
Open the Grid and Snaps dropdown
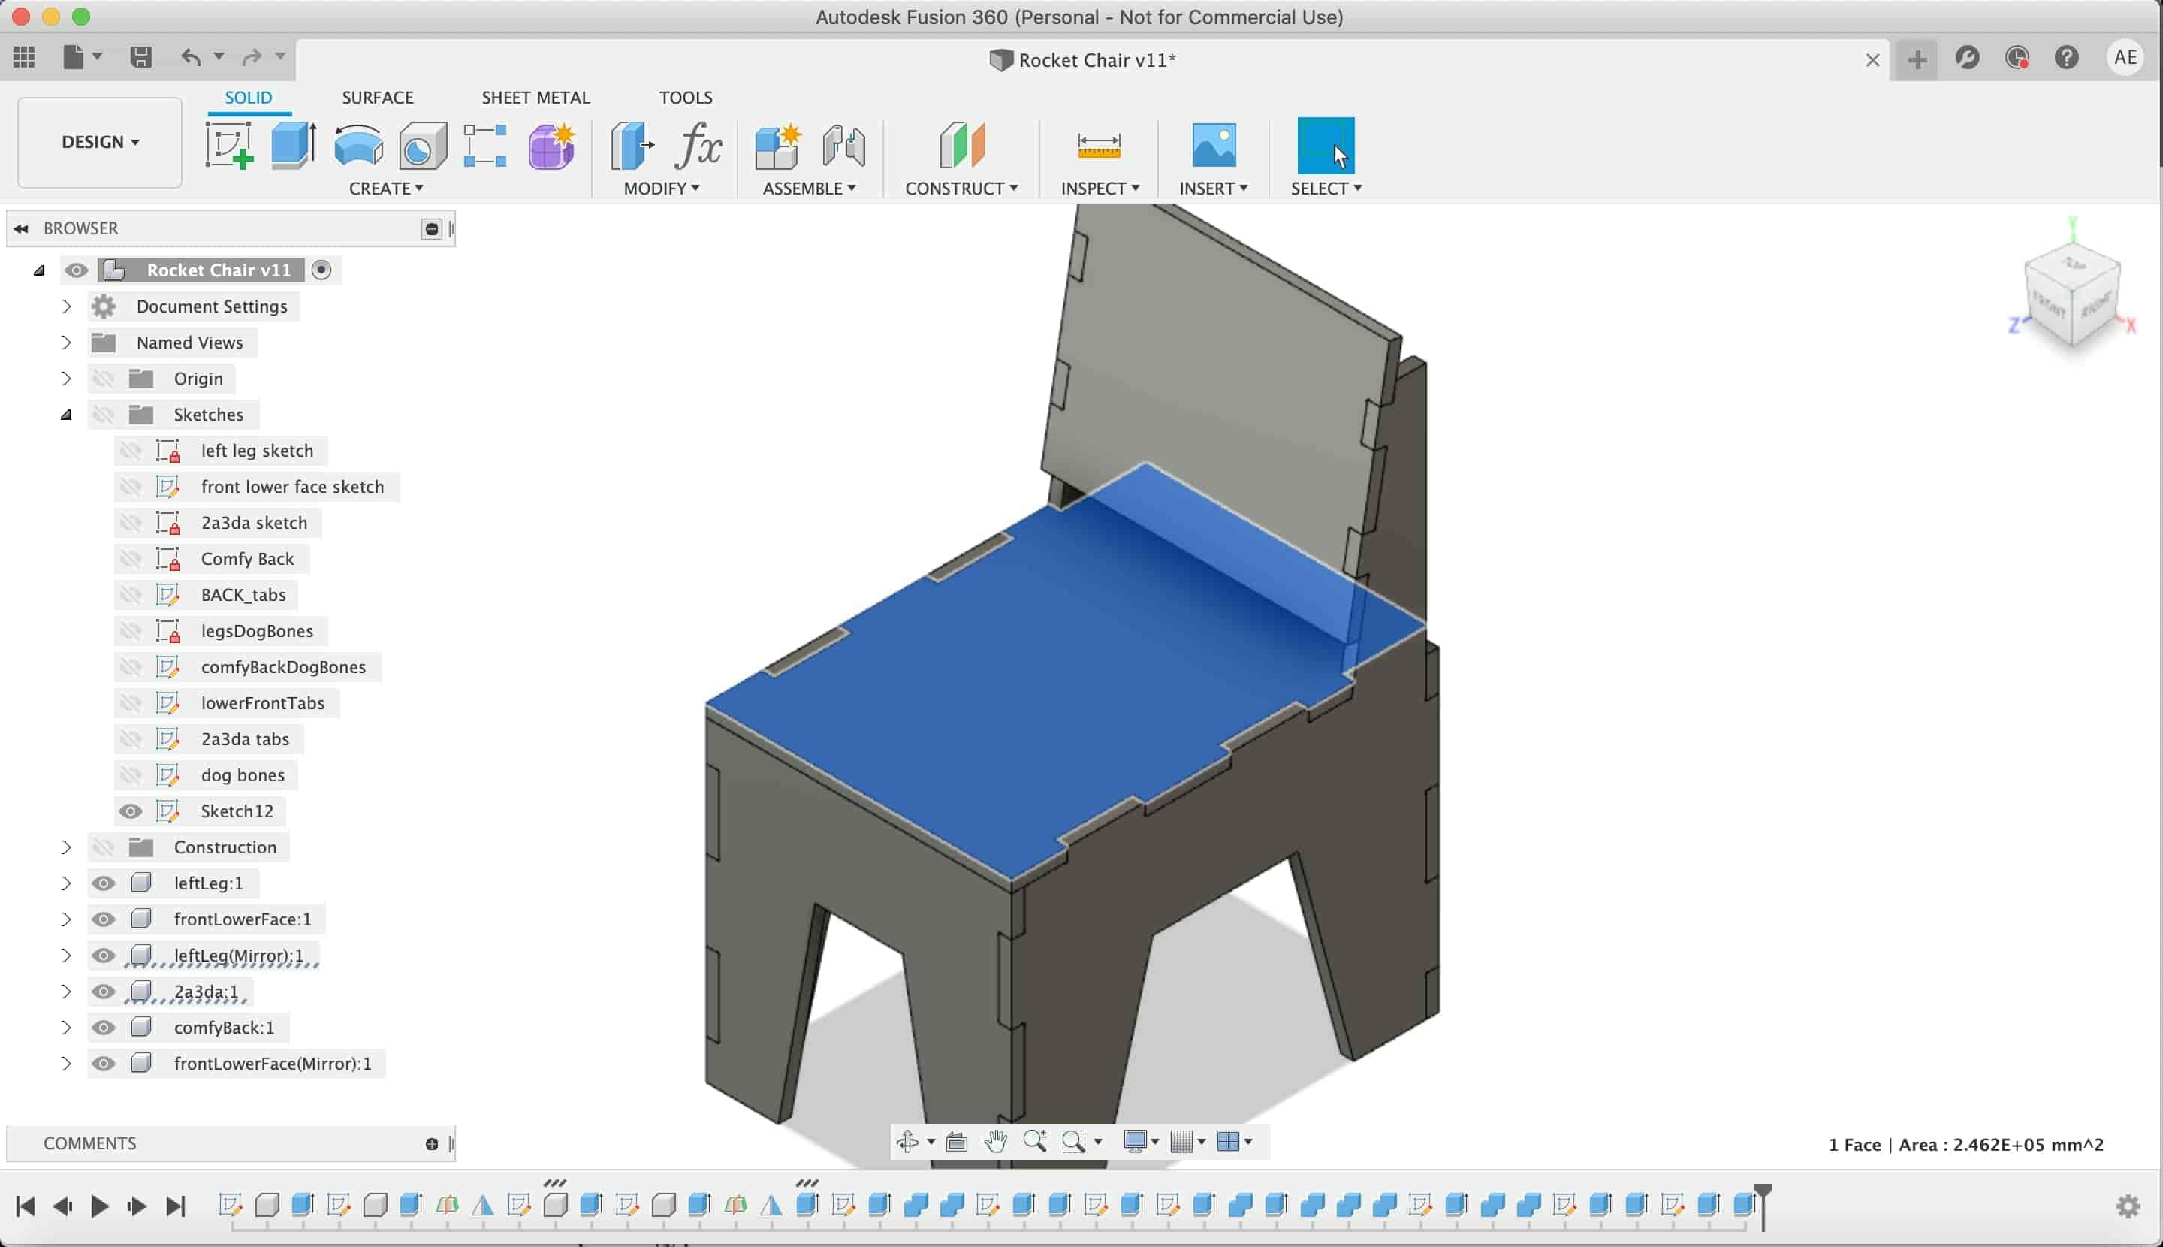click(x=1187, y=1141)
